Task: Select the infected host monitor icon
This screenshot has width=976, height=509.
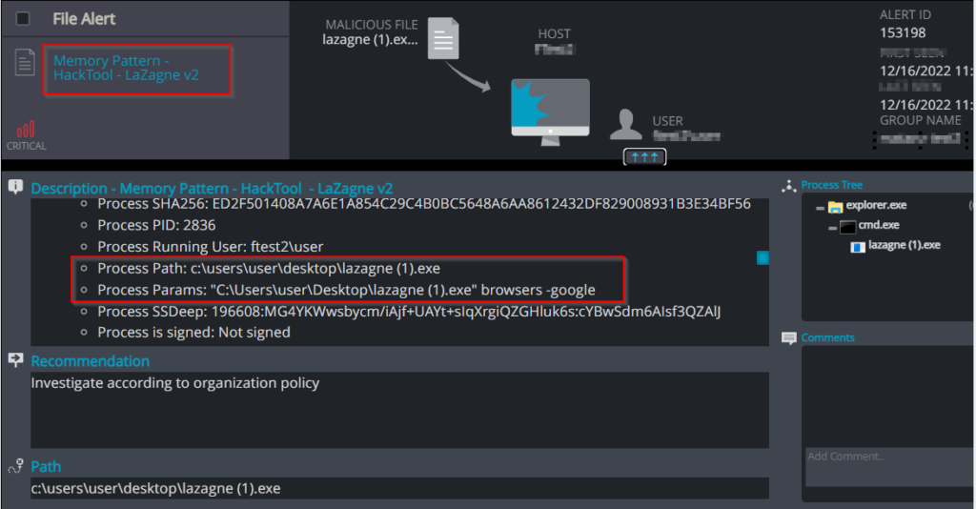Action: click(x=550, y=112)
